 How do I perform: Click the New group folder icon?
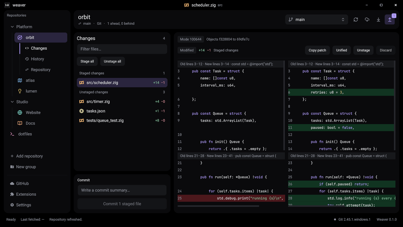(12, 167)
